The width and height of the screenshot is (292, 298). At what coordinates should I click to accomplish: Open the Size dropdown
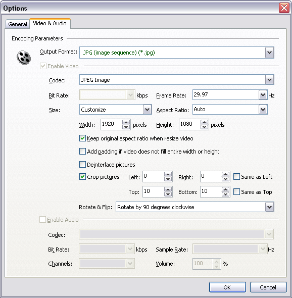(147, 110)
